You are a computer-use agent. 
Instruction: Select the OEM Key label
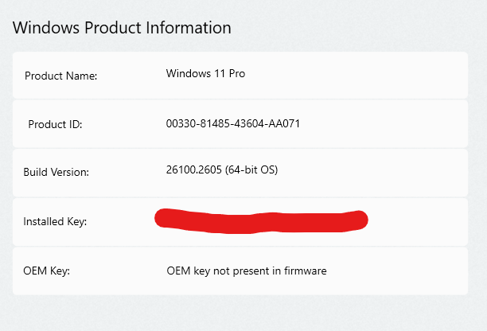coord(47,271)
